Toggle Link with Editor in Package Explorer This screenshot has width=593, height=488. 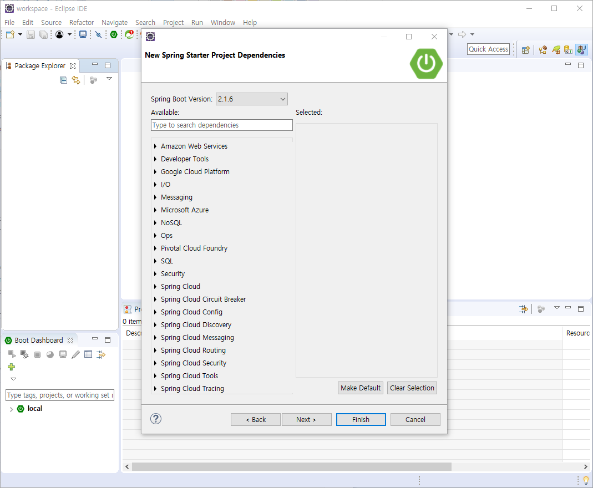click(x=76, y=80)
